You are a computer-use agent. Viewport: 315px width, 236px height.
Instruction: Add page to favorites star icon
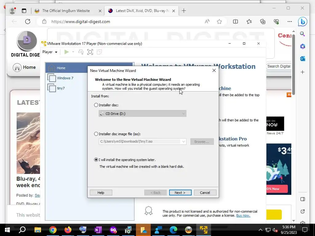tap(219, 22)
